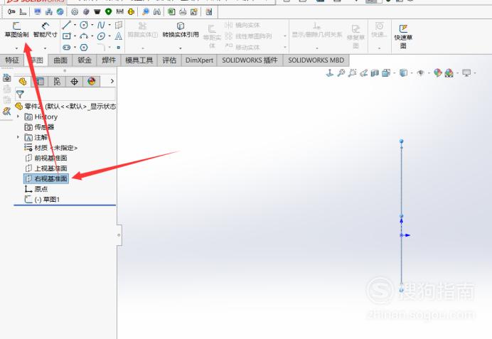Viewport: 492px width, 339px height.
Task: Click the 零件2 root part node
Action: click(x=65, y=107)
